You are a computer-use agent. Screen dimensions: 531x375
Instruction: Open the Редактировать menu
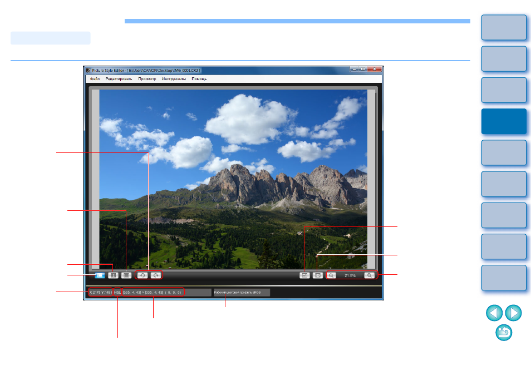pos(119,79)
